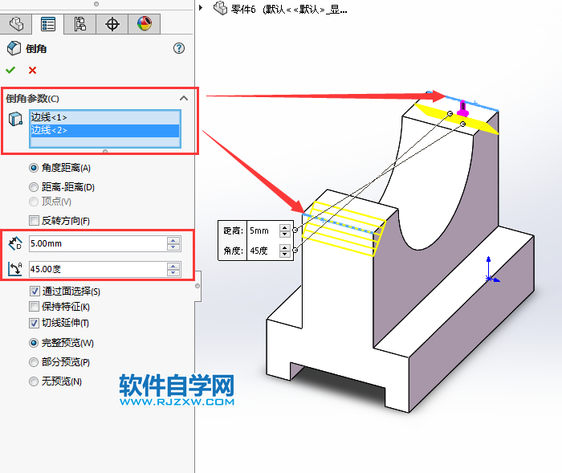Viewport: 562px width, 473px height.
Task: Open the FeatureManager design tree tab
Action: pos(16,24)
